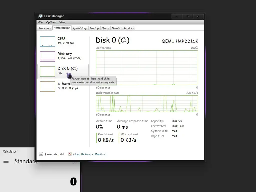Click the Disk 0 (C:) mini graph thumbnail

click(47, 71)
